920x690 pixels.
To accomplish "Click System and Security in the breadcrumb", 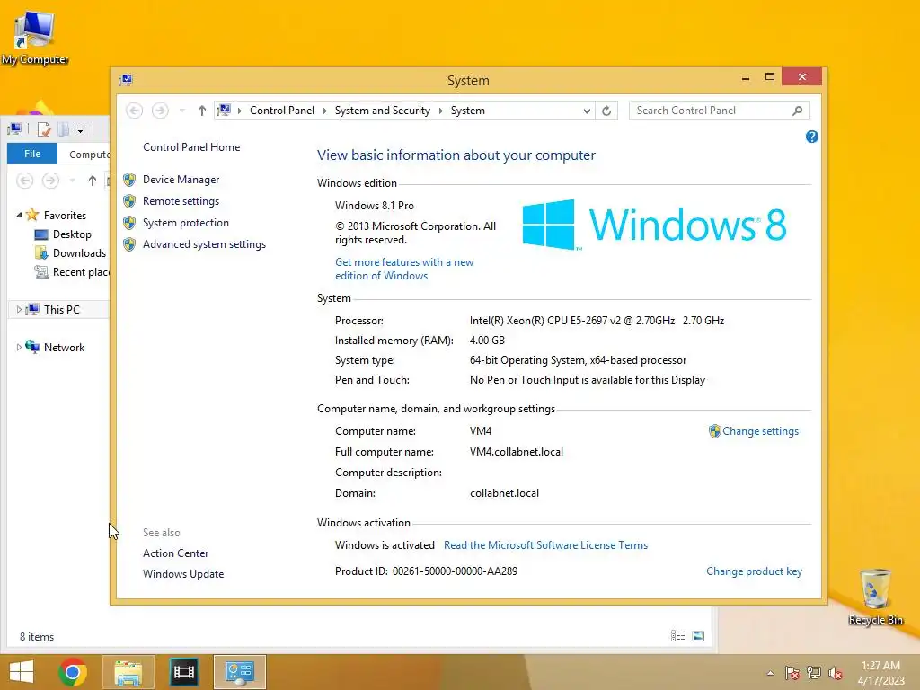I will 383,111.
